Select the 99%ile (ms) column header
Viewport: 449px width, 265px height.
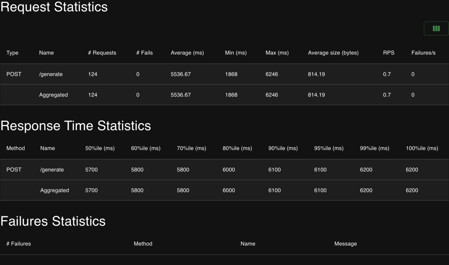click(375, 148)
